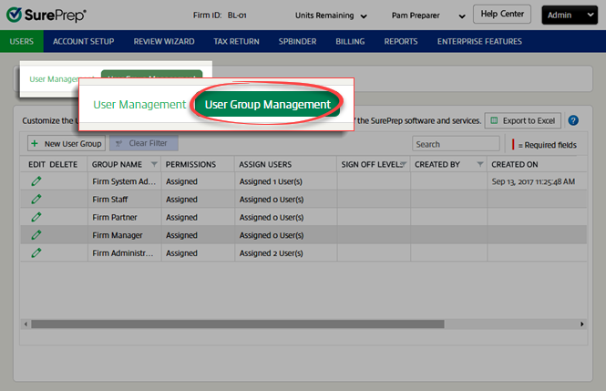Click Permissions Assigned for Firm System Admin
Image resolution: width=606 pixels, height=391 pixels.
tap(181, 181)
